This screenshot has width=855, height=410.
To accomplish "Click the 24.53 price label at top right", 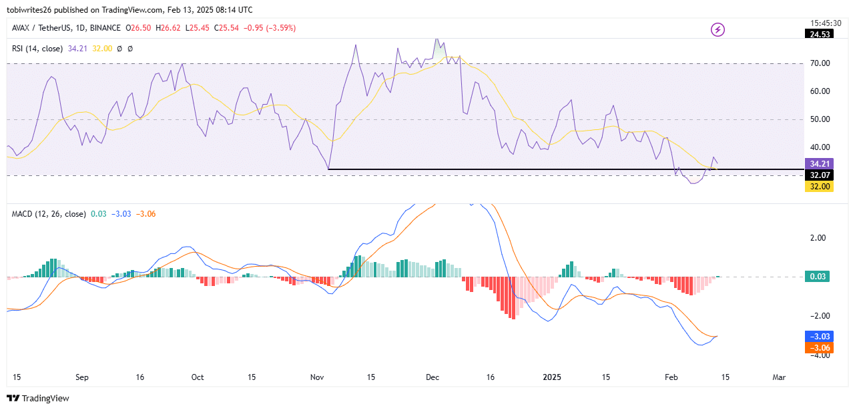I will [x=819, y=34].
